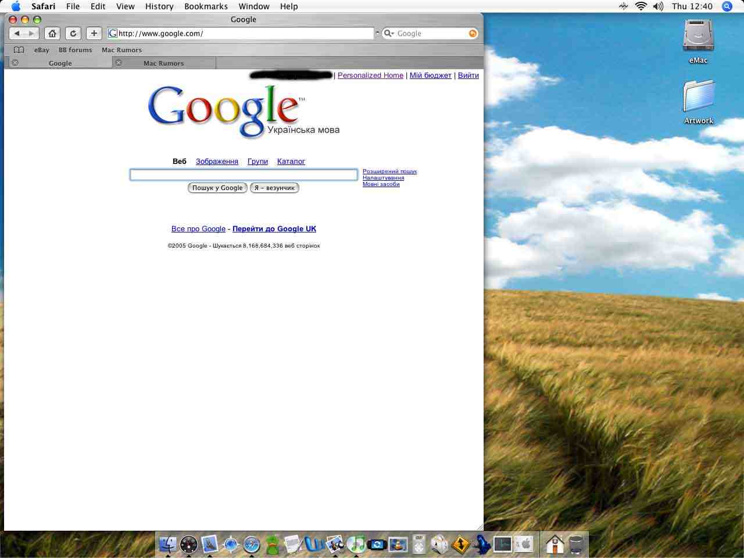The height and width of the screenshot is (558, 744).
Task: Open the Personalized Home link
Action: click(370, 76)
